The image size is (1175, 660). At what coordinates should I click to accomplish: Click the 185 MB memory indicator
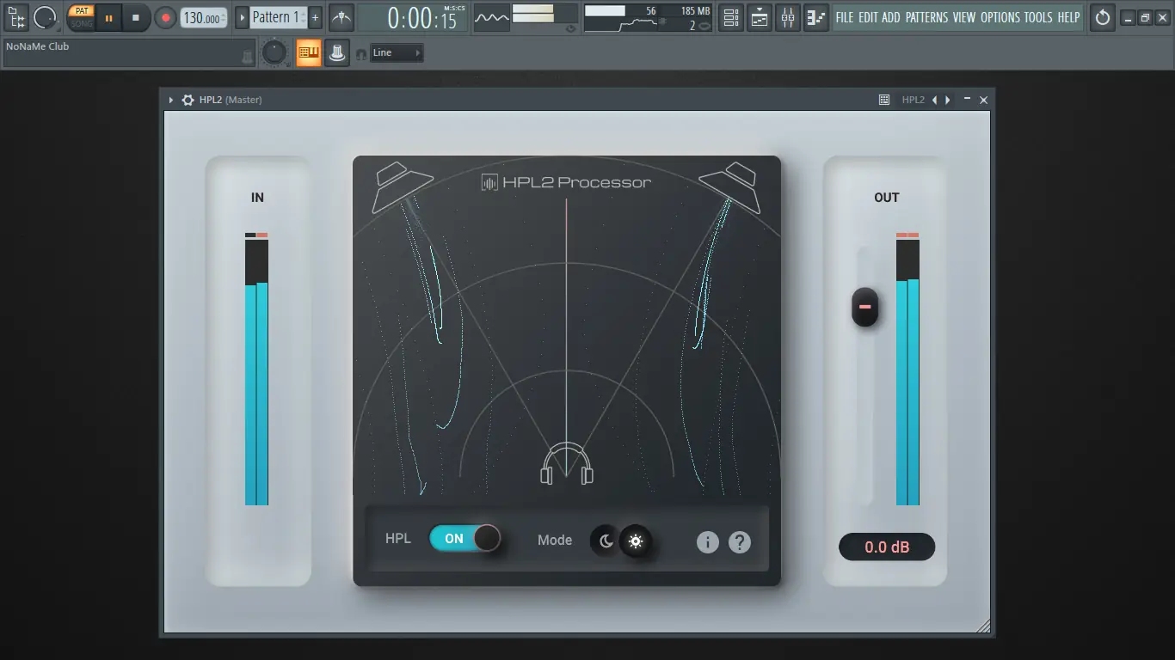[695, 11]
